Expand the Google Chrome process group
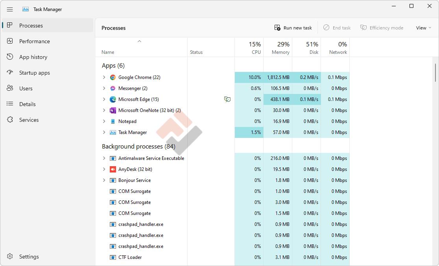Screen dimensions: 439x266 104,77
